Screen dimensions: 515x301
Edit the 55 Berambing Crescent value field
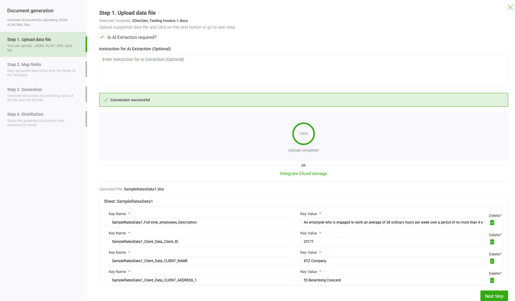point(393,280)
